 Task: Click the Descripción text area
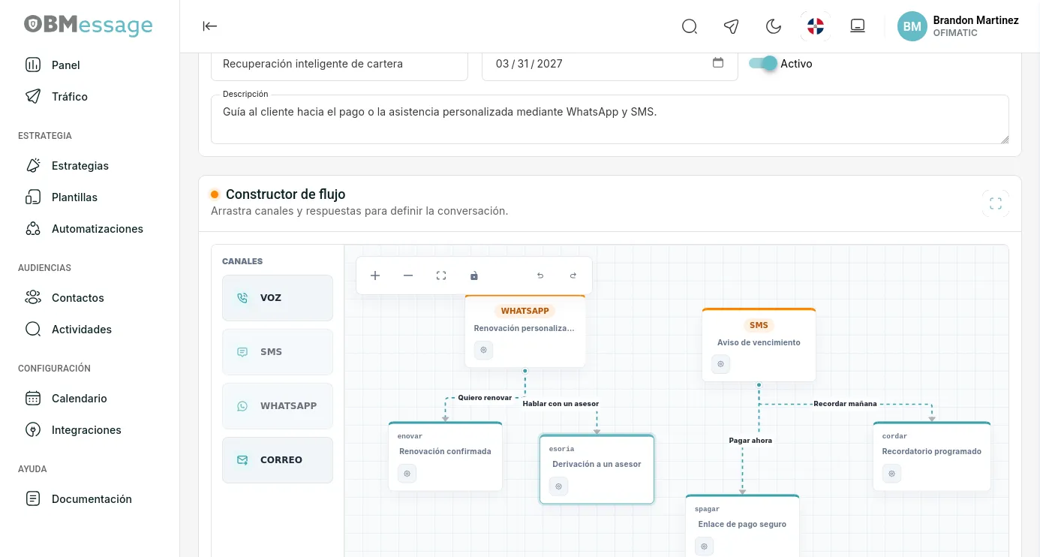coord(609,119)
